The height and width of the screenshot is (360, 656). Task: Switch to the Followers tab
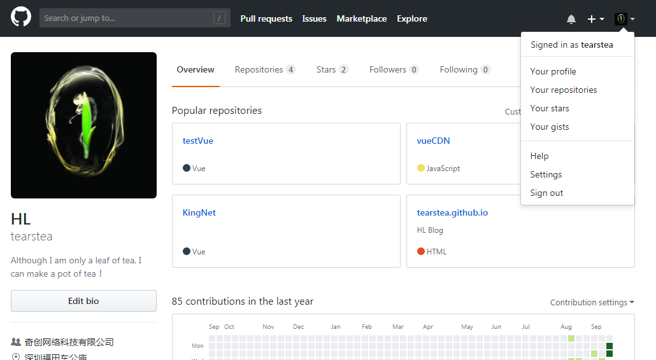[394, 70]
